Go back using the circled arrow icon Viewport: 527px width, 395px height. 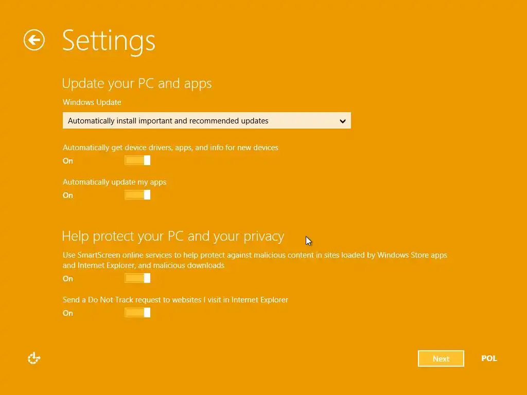pyautogui.click(x=34, y=40)
